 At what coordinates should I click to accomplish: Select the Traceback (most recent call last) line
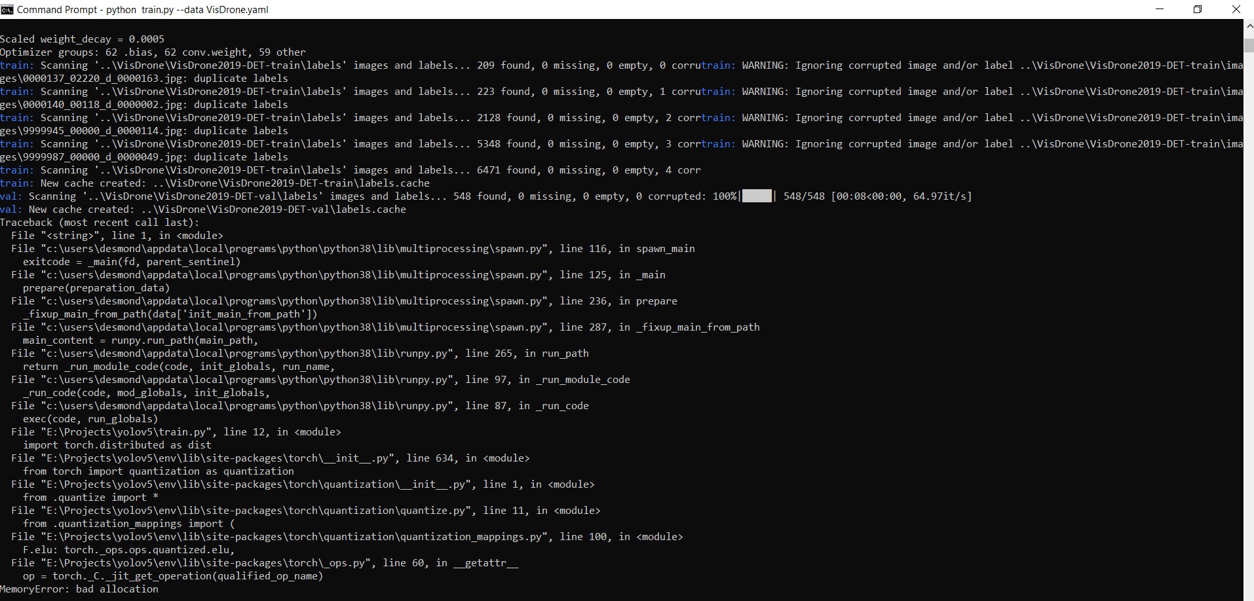click(x=100, y=222)
